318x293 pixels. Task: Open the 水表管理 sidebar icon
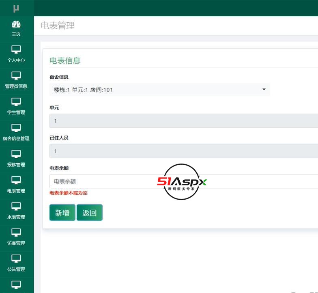click(16, 207)
